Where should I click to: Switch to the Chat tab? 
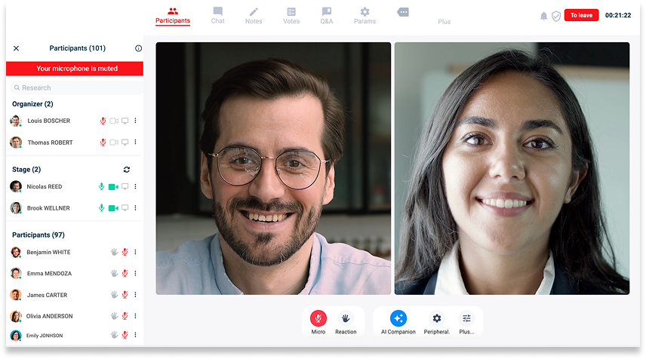217,15
